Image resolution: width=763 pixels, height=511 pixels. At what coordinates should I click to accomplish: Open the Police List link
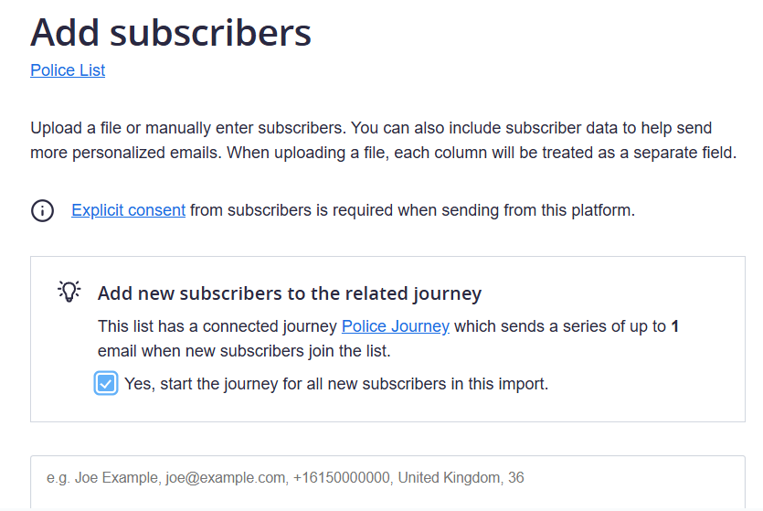(68, 70)
